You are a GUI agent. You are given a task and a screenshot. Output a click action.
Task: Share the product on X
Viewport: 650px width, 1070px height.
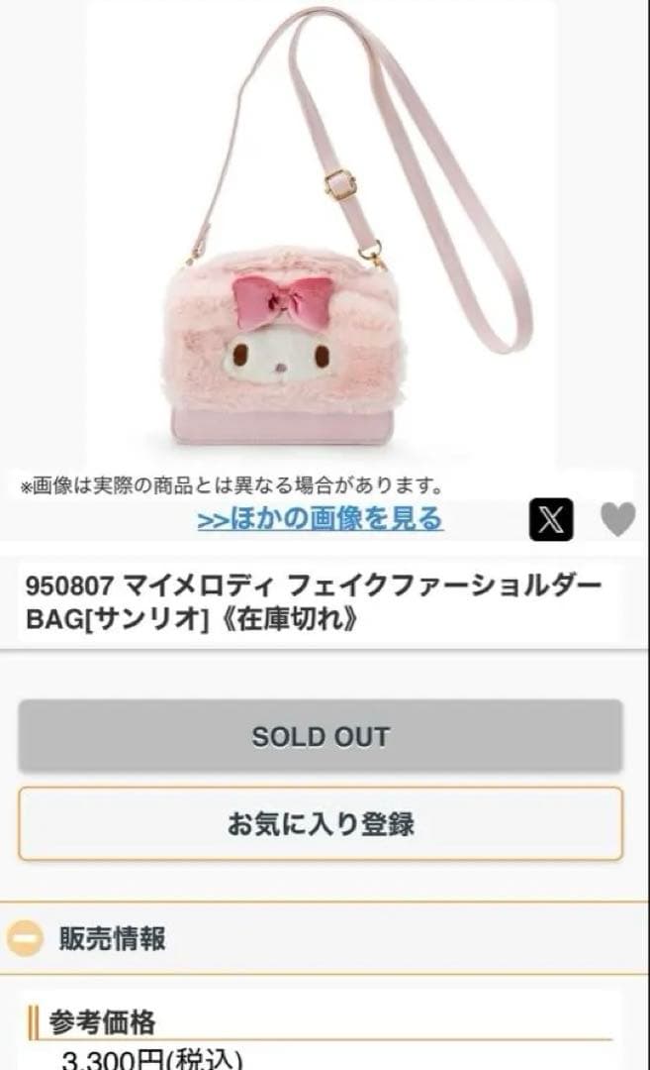click(x=551, y=519)
